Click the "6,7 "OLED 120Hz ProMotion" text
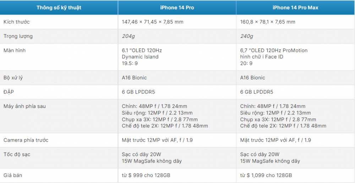355x183 pixels. [274, 50]
